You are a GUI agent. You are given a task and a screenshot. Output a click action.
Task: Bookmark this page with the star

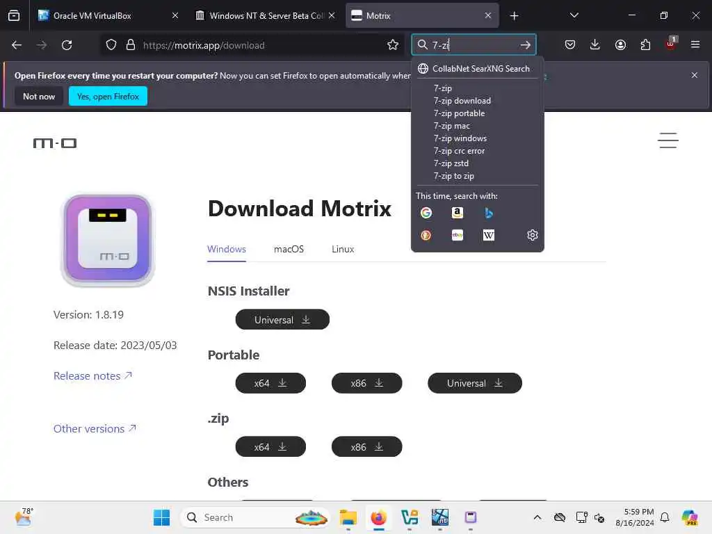393,45
